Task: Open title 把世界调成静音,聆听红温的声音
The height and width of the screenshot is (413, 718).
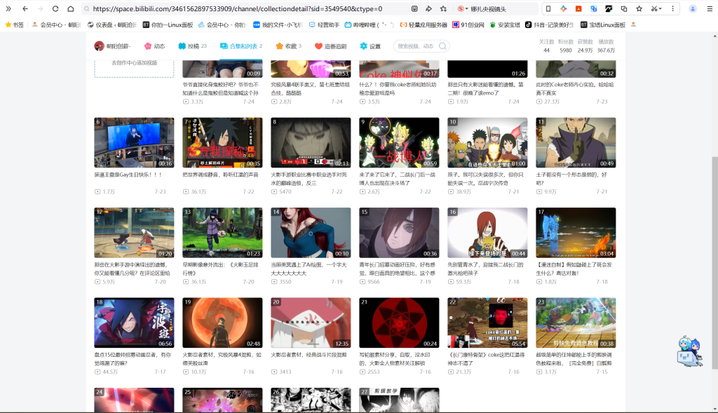Action: tap(221, 175)
